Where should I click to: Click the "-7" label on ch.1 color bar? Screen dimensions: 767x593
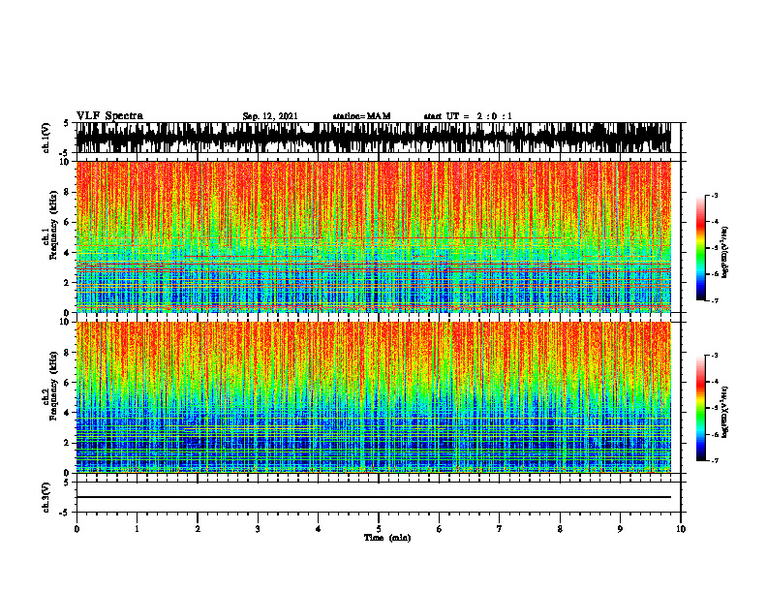pyautogui.click(x=715, y=300)
